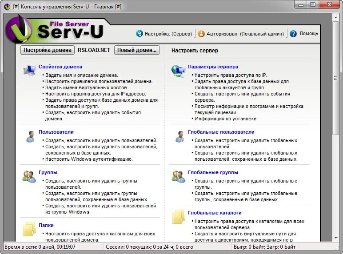Viewport: 343px width, 254px height.
Task: Click the folder icon for Глобальные каталоги
Action: [179, 217]
